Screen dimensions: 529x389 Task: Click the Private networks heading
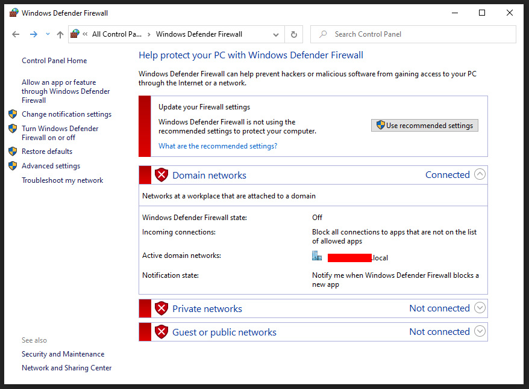(x=207, y=309)
